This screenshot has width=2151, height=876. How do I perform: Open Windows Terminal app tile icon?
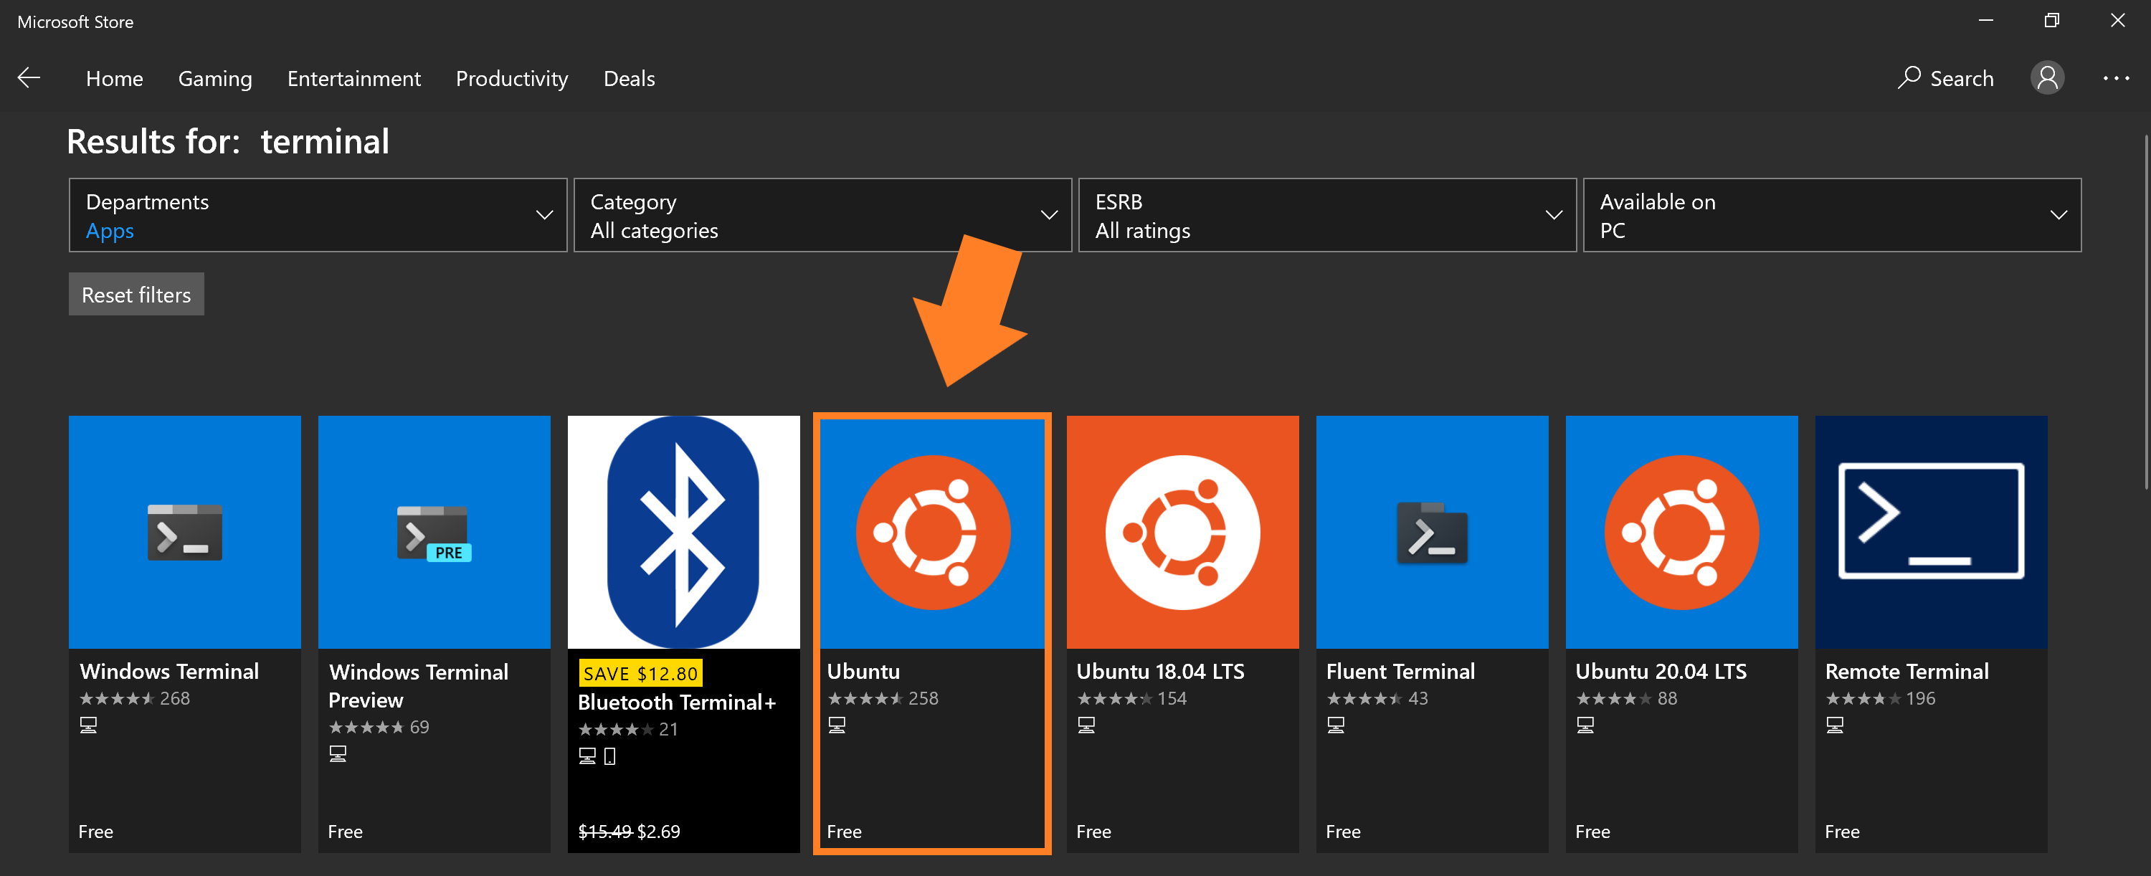(x=184, y=532)
